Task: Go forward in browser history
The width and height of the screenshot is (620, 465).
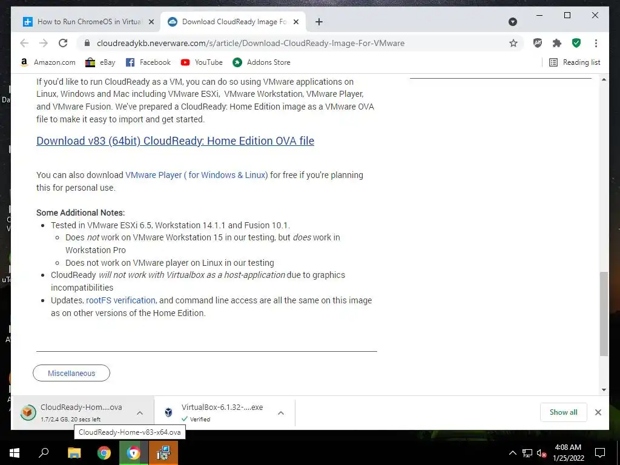Action: coord(44,43)
